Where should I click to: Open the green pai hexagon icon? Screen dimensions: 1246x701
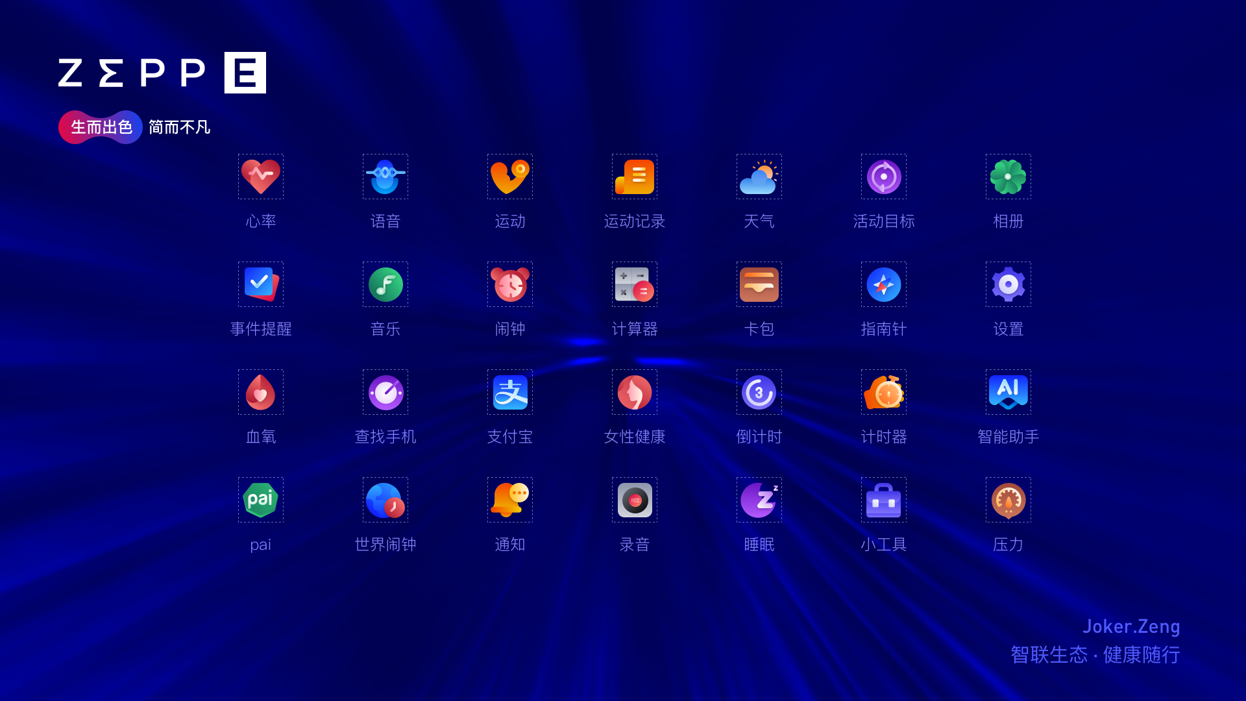coord(261,500)
